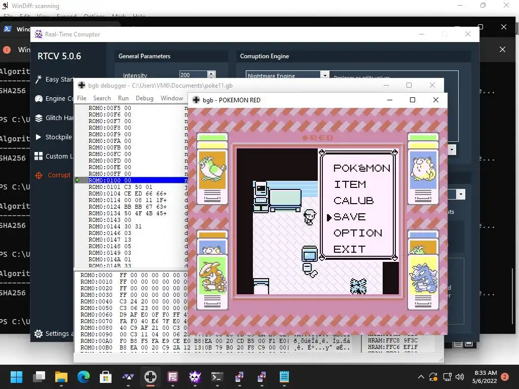Click the HRAM:FFC6 EF1F stack entry
Viewport: 519px width, 389px height.
click(x=393, y=347)
